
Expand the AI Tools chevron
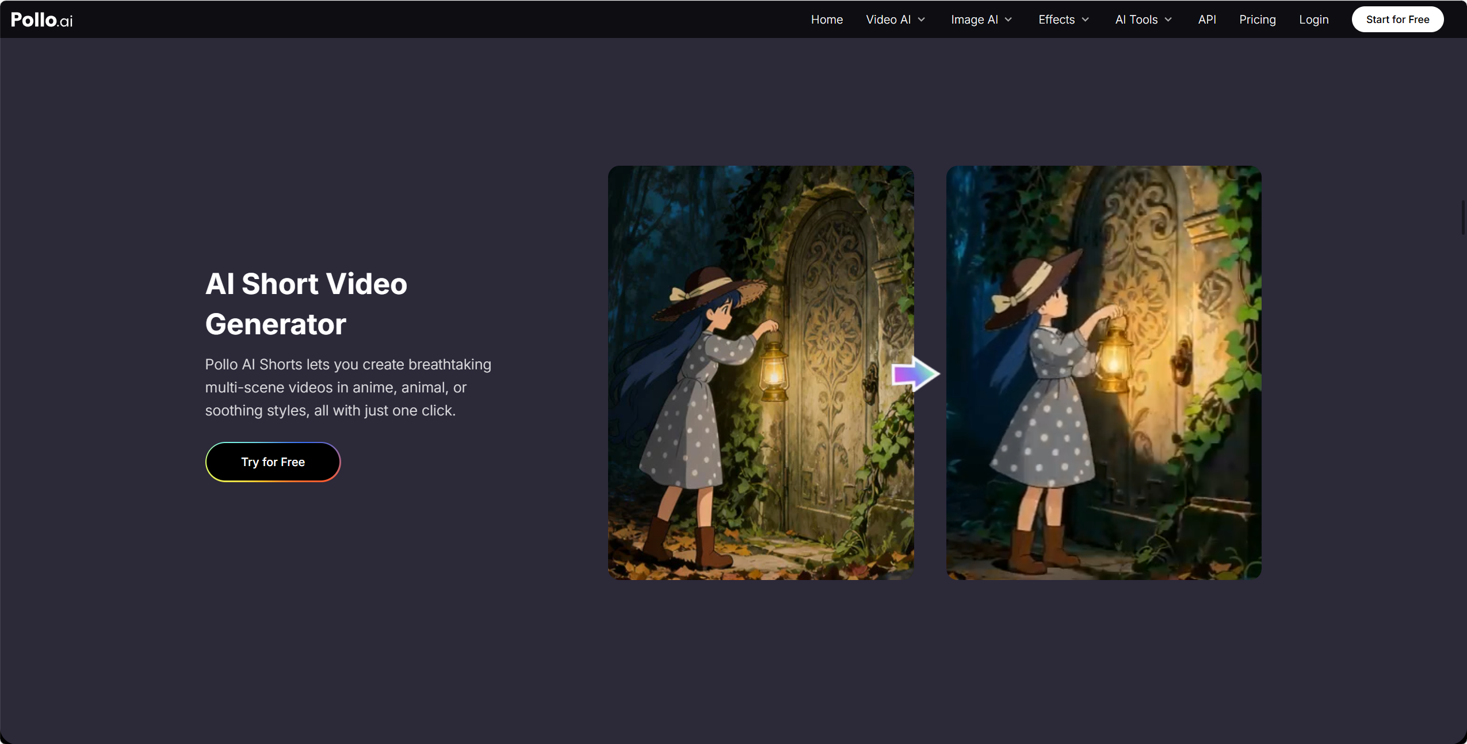click(1168, 20)
